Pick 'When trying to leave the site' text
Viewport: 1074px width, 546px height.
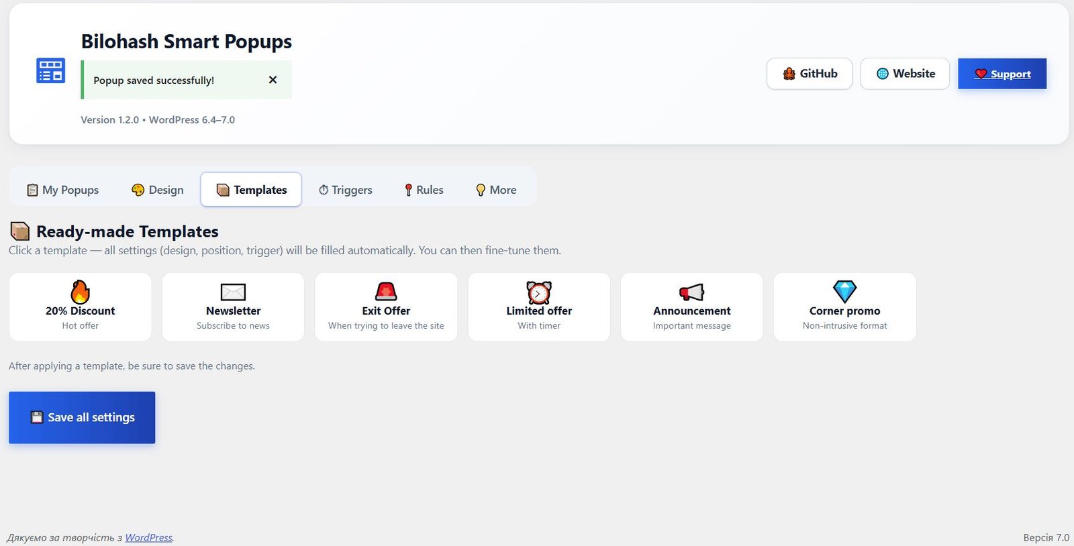386,326
